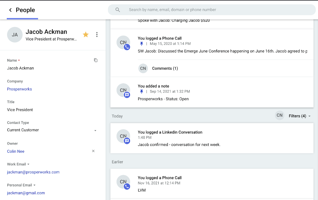Click the jackman@prosperworks.com email link

(x=33, y=172)
